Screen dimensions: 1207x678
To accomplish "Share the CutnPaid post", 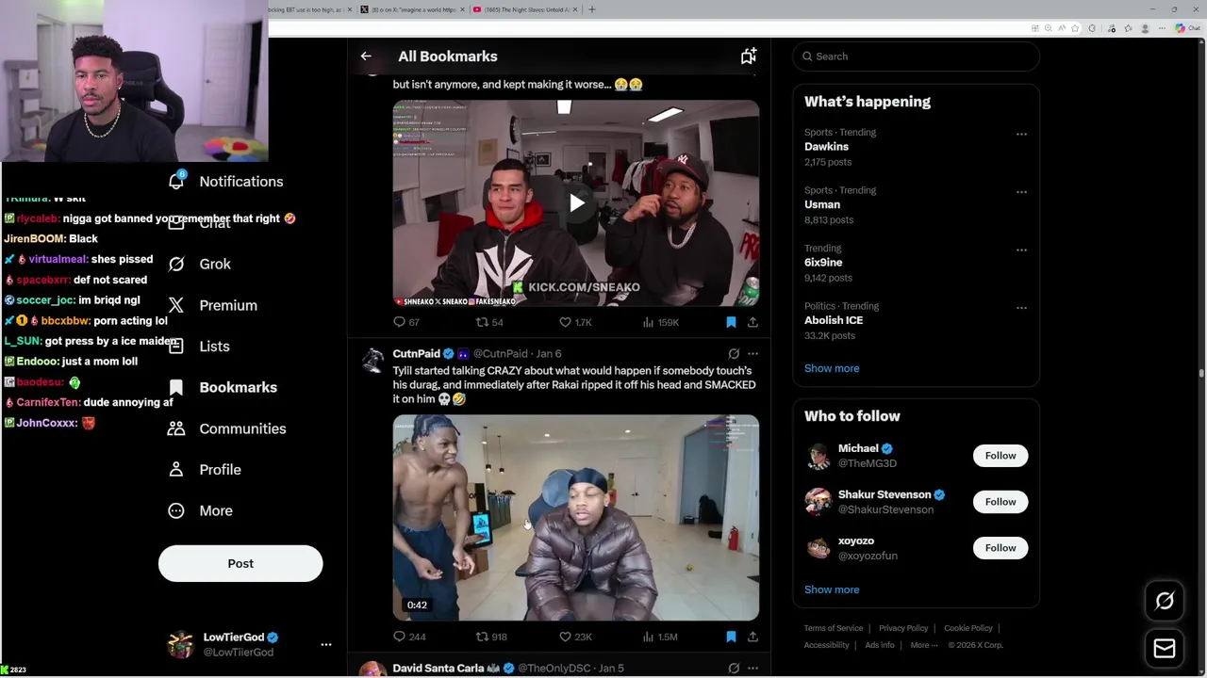I will [752, 637].
